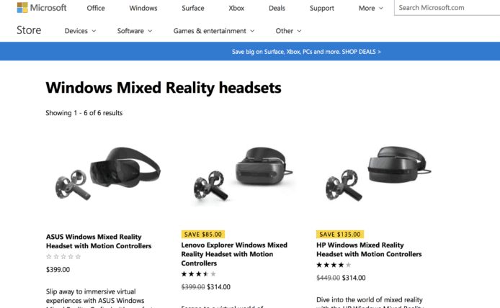Viewport: 500px width, 308px height.
Task: Open the HP Windows Mixed Reality Headset link
Action: pos(369,250)
